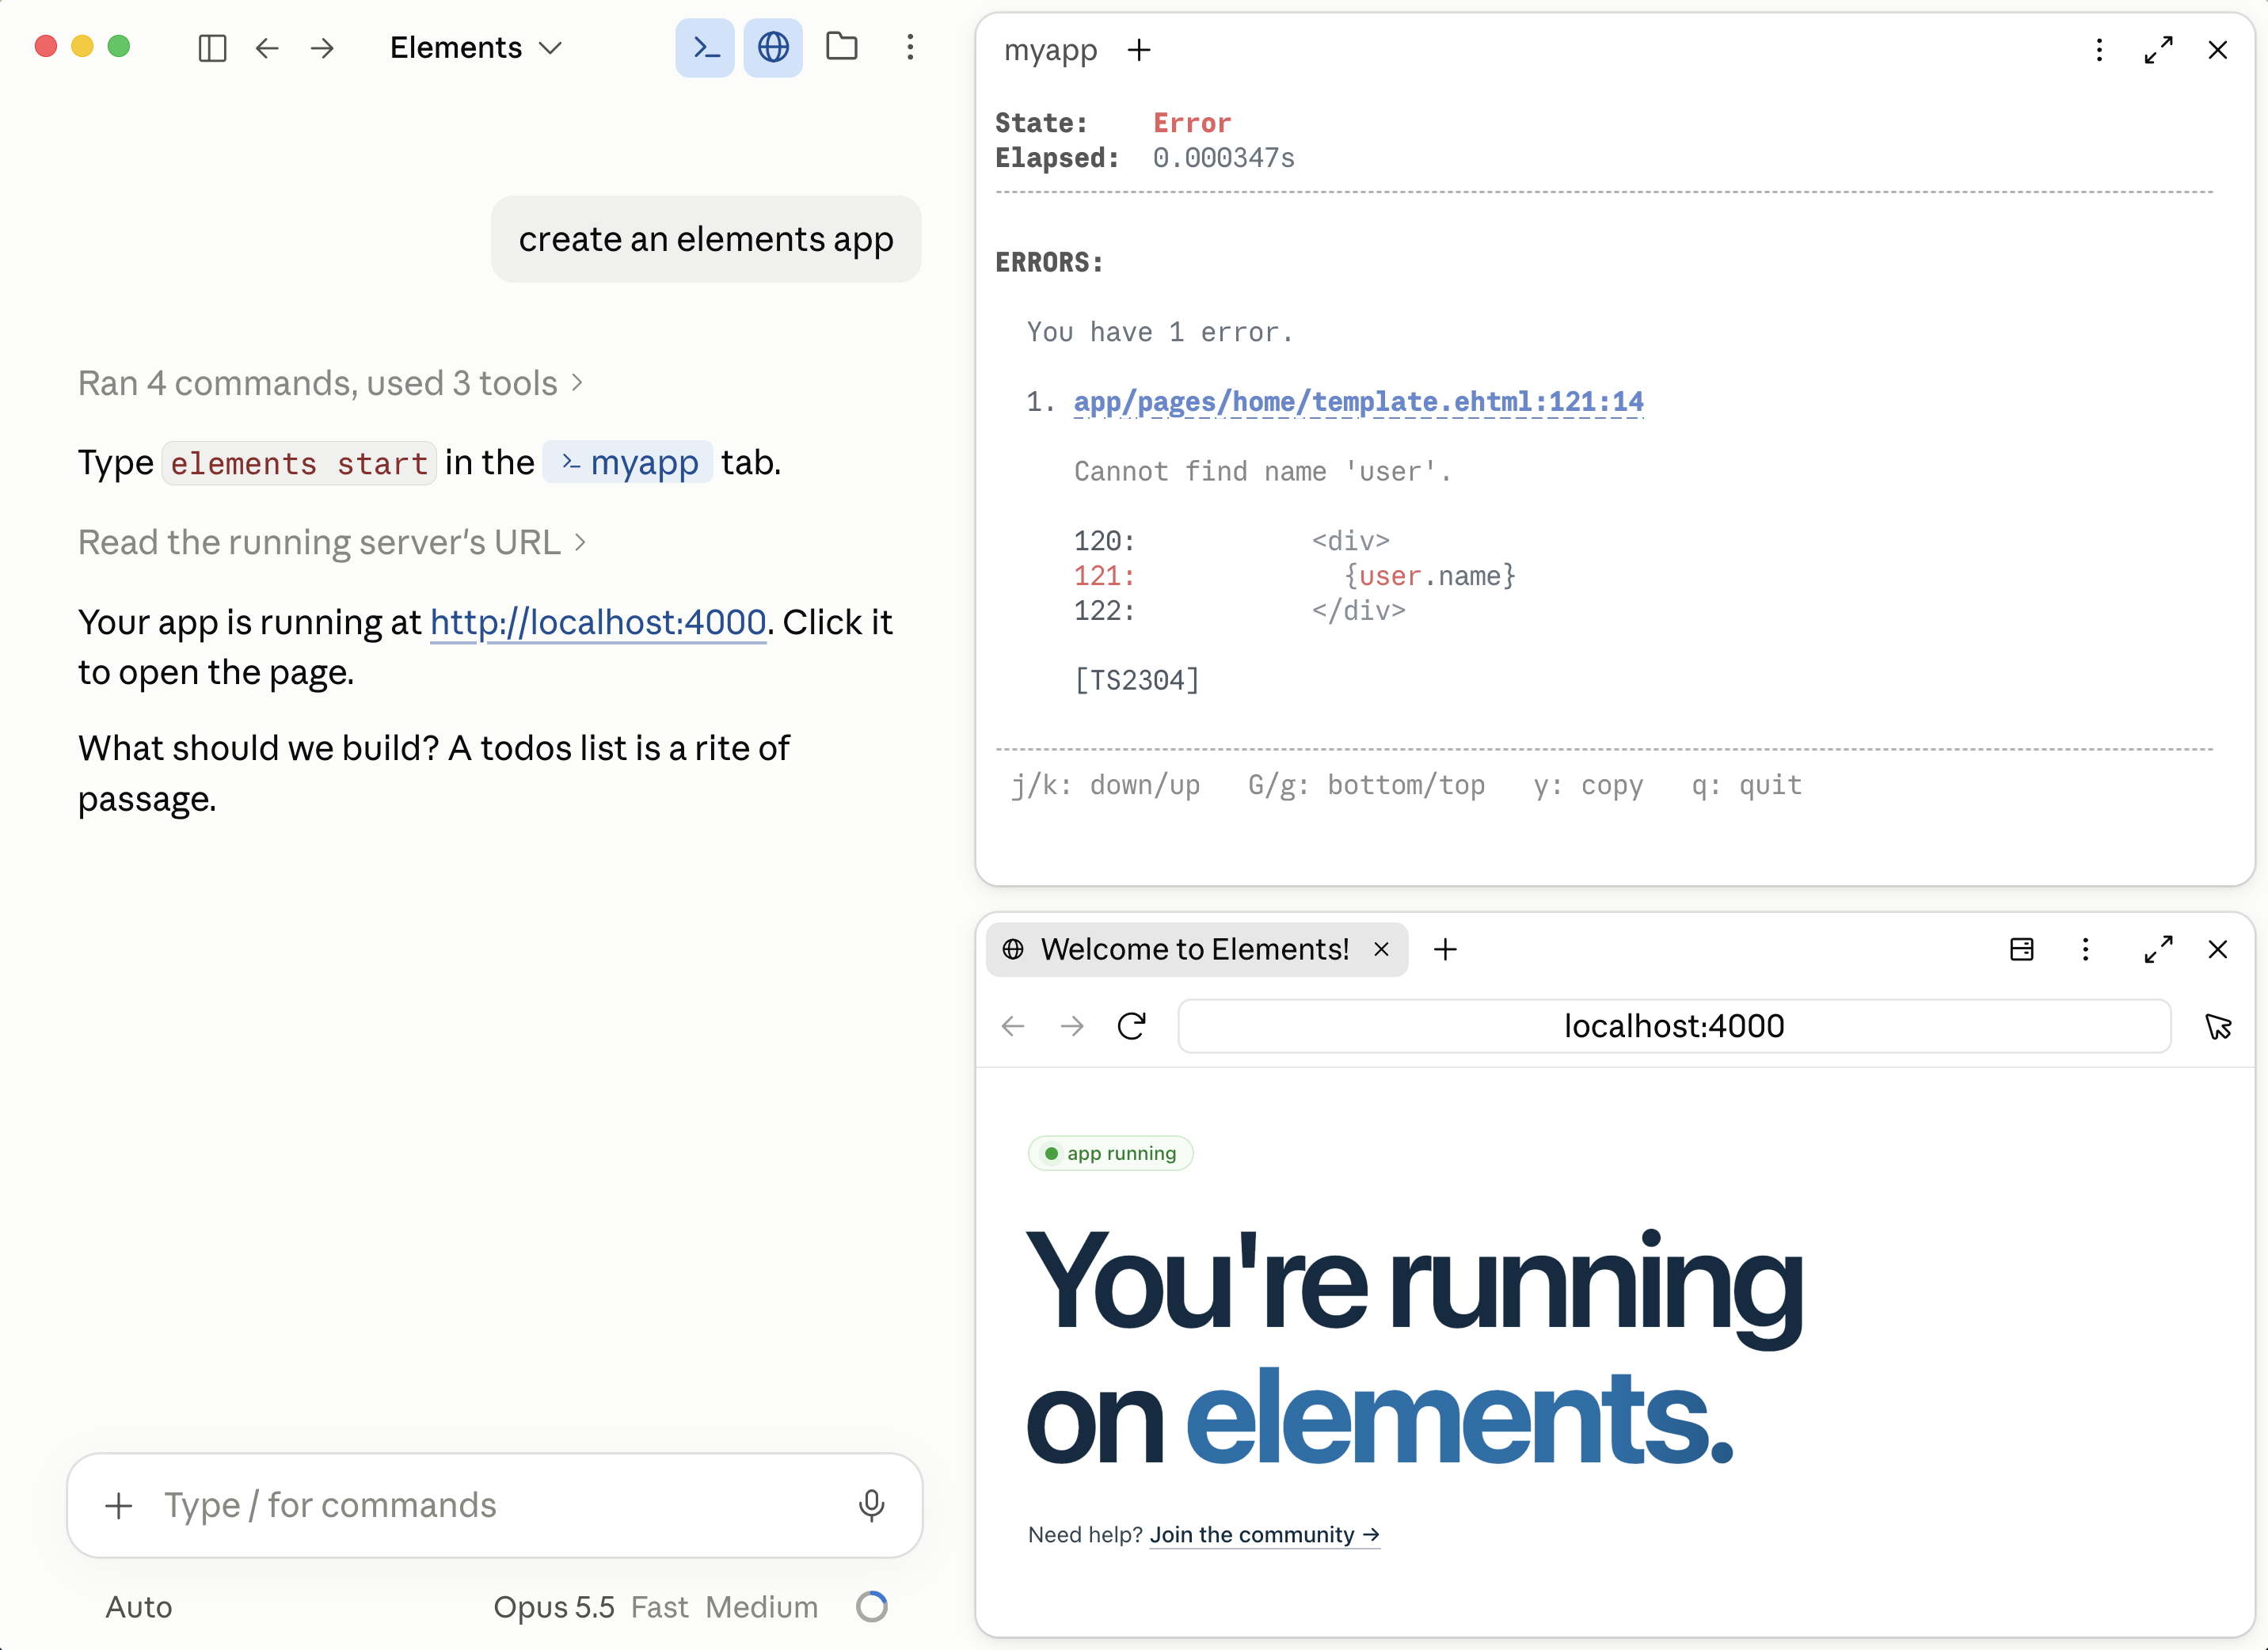Go back with the top-left arrow
This screenshot has width=2268, height=1650.
tap(267, 47)
